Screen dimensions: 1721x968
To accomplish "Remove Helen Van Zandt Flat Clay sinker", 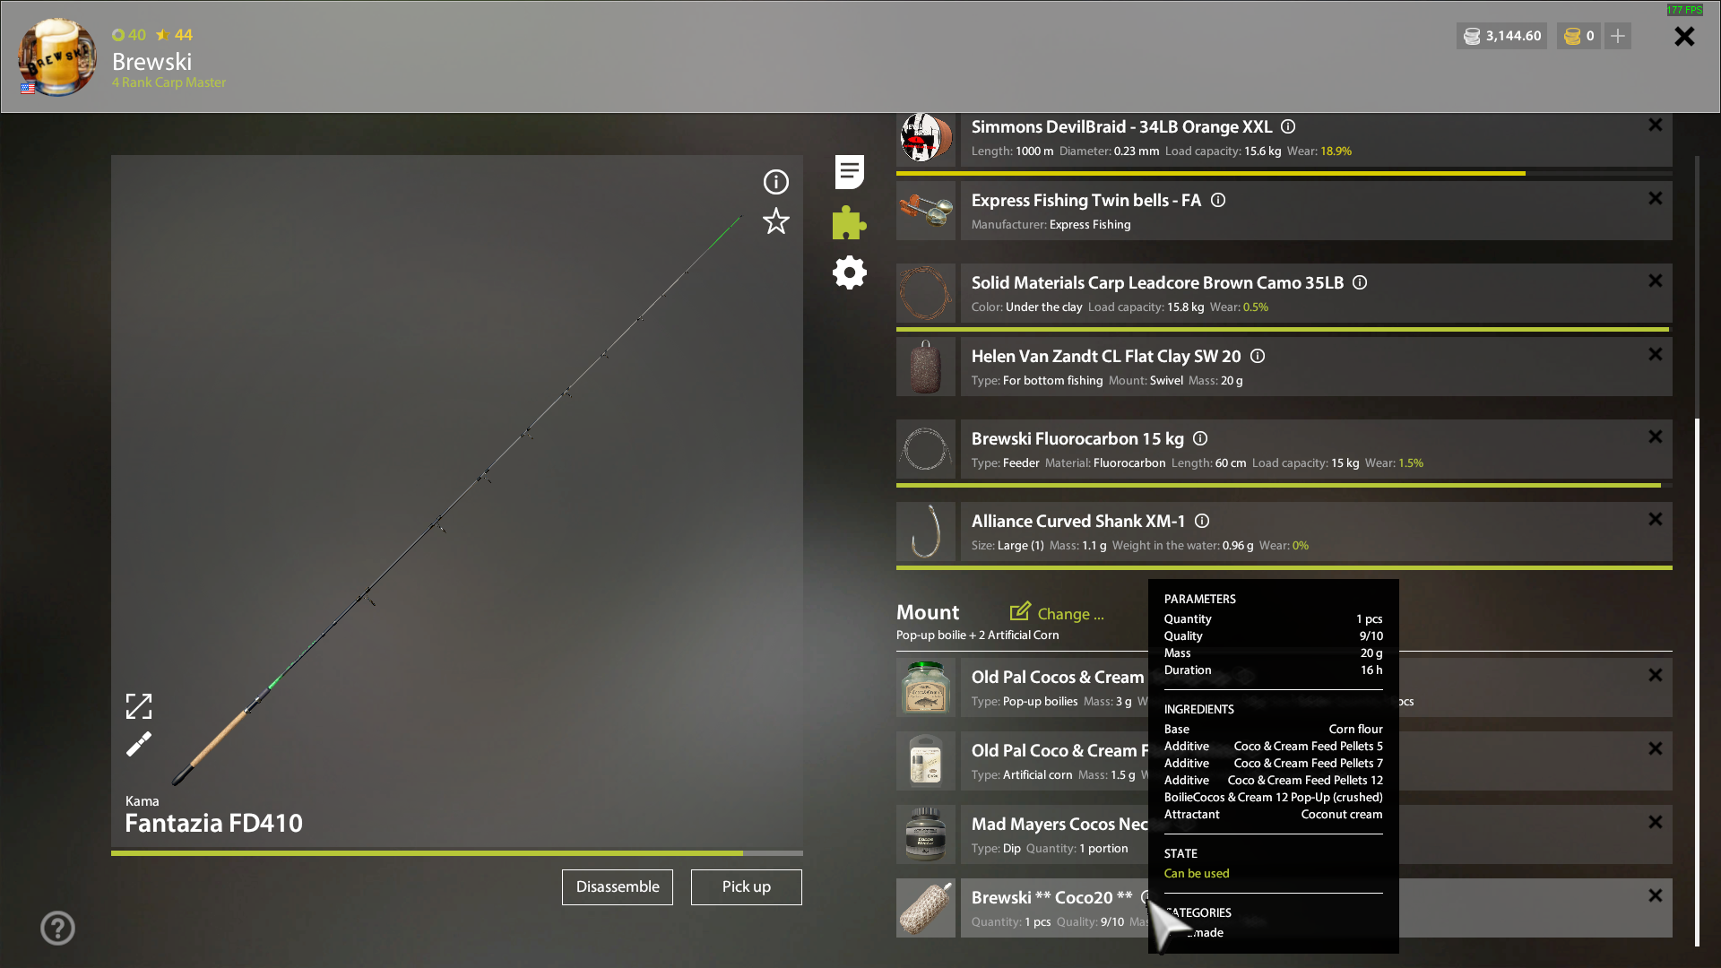I will (1655, 355).
